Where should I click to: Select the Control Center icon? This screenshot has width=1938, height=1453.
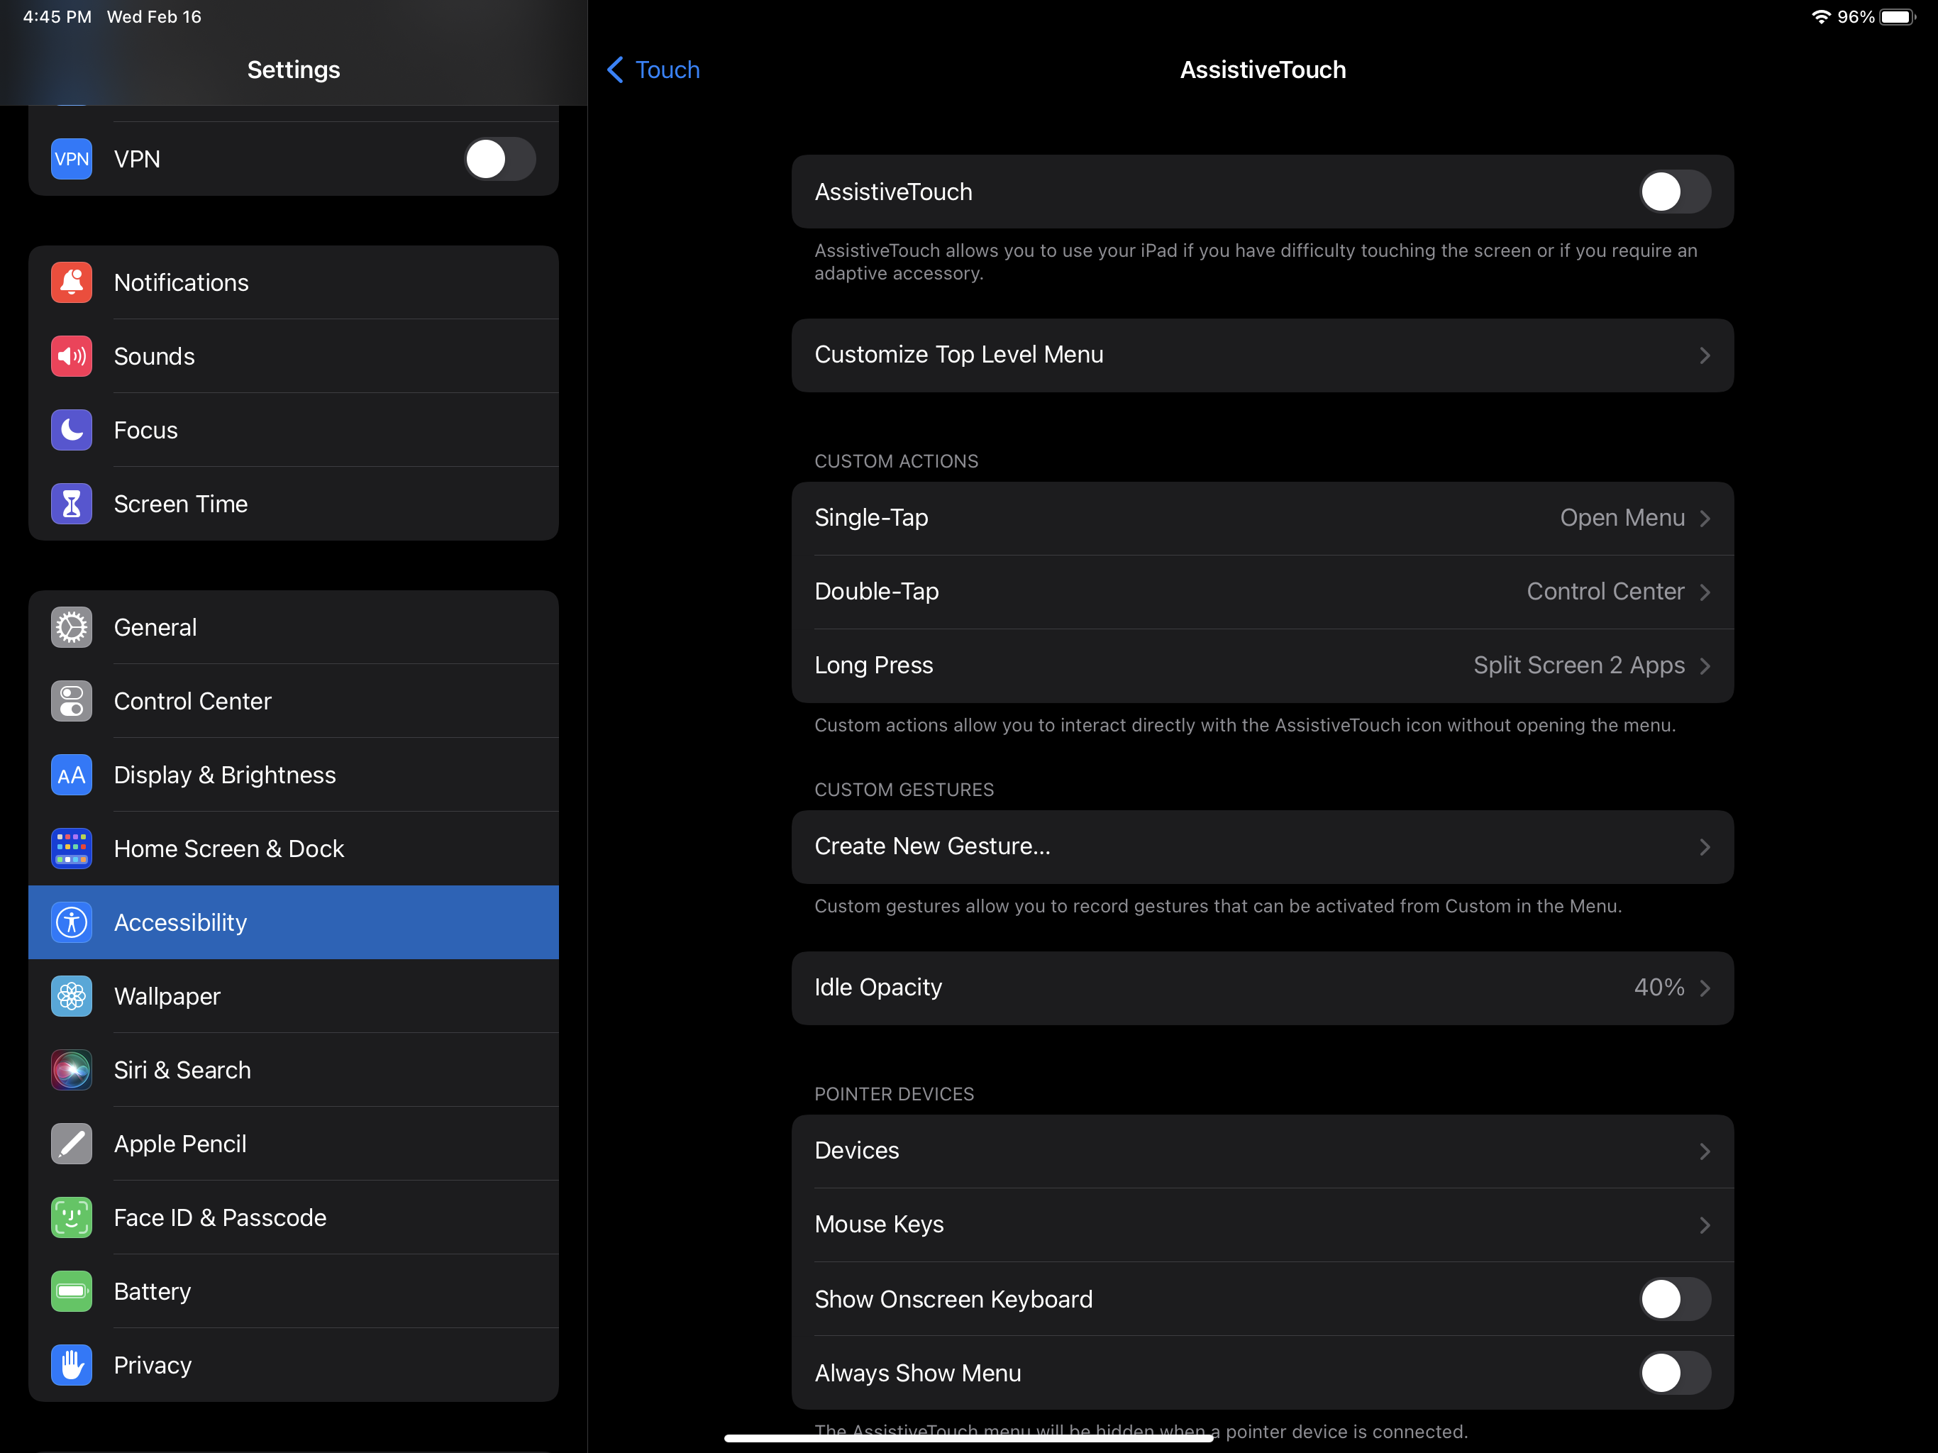[x=71, y=700]
